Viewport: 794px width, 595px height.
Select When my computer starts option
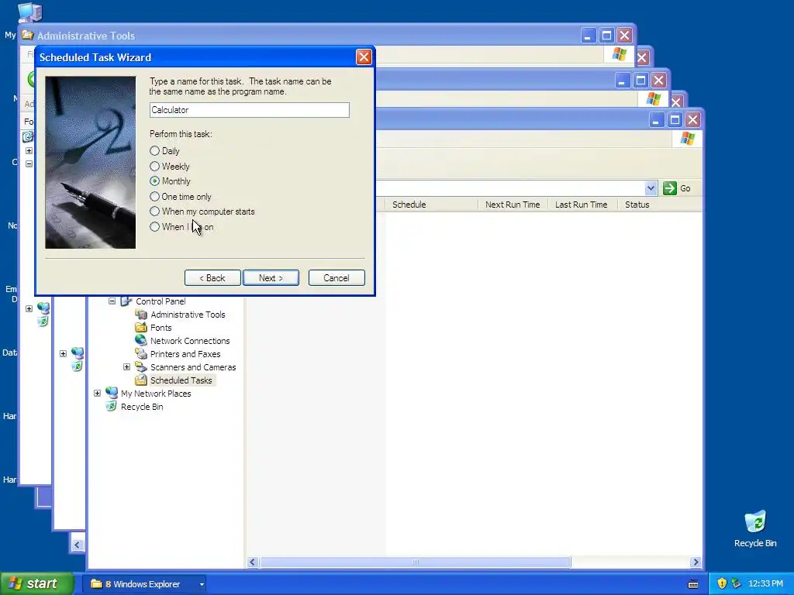pyautogui.click(x=154, y=212)
